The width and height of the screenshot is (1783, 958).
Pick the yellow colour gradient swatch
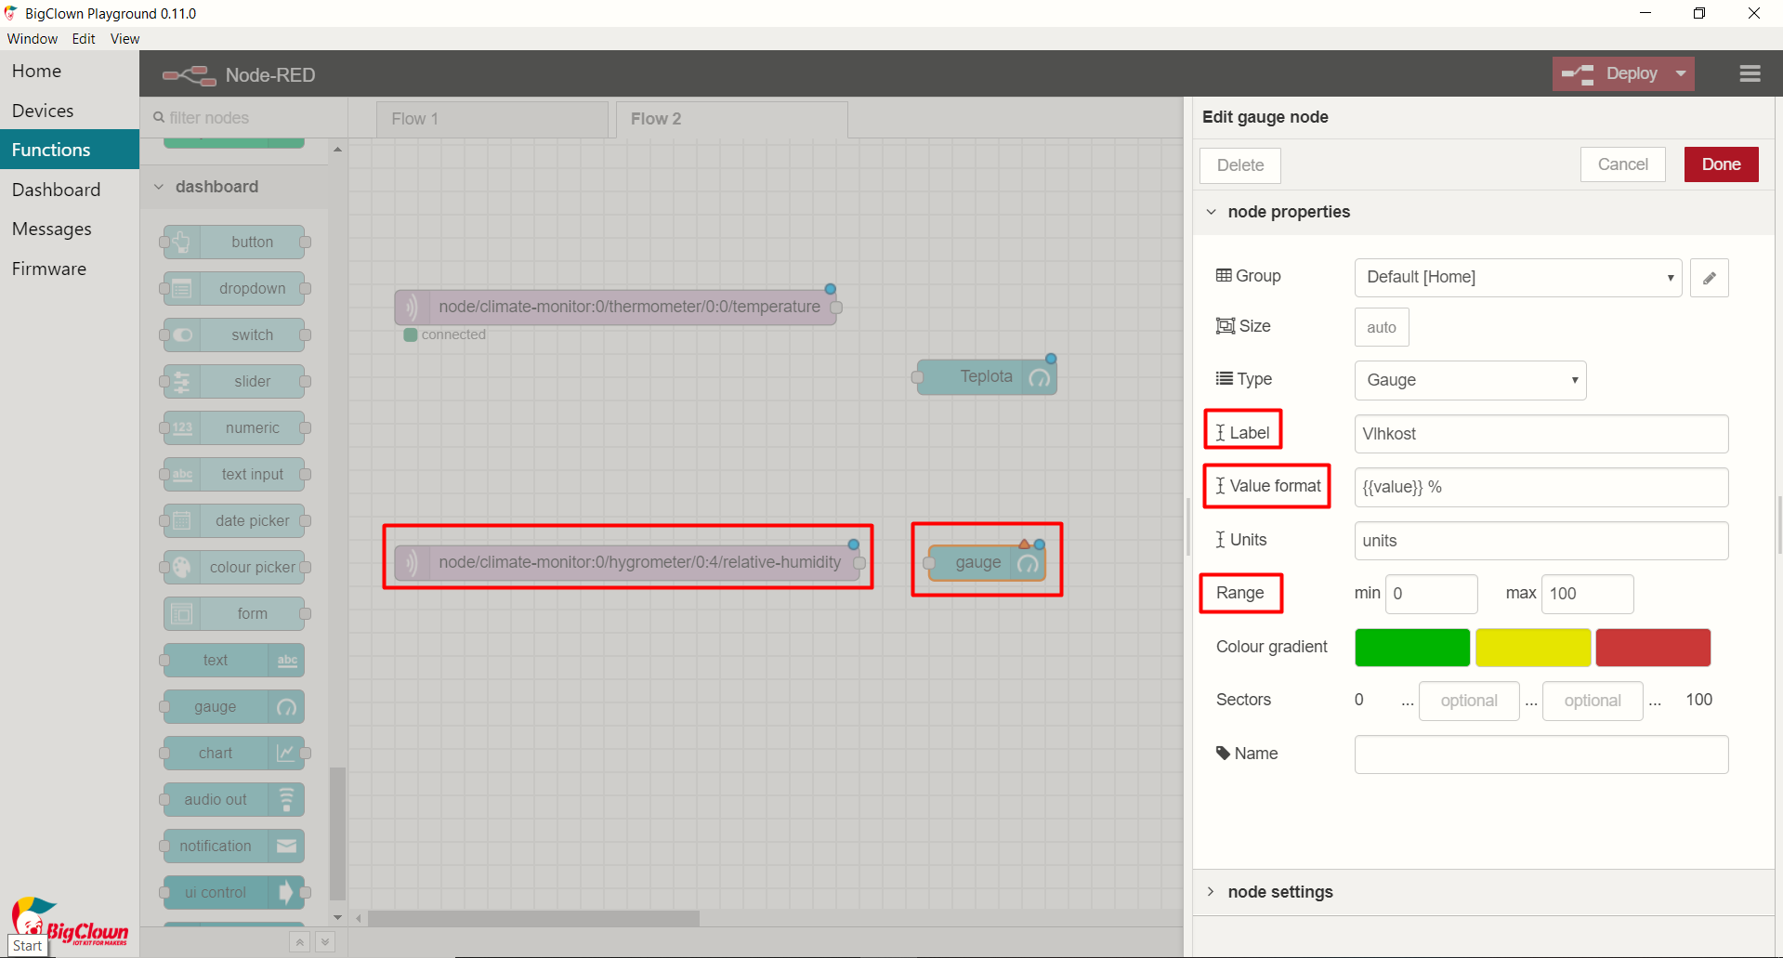(x=1533, y=648)
